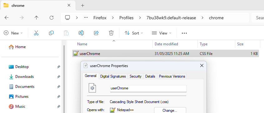Go back with the Back arrow
Image resolution: width=264 pixels, height=113 pixels.
tap(7, 18)
